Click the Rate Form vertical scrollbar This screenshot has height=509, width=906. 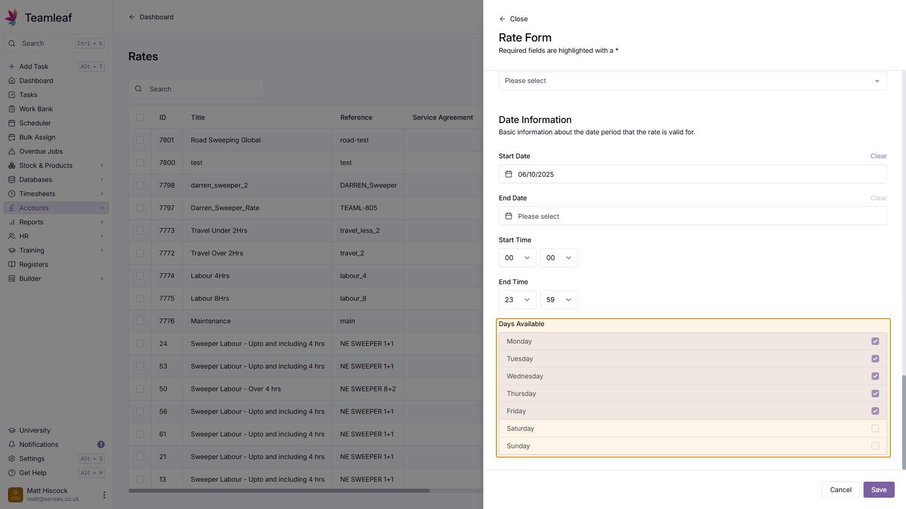[x=904, y=422]
